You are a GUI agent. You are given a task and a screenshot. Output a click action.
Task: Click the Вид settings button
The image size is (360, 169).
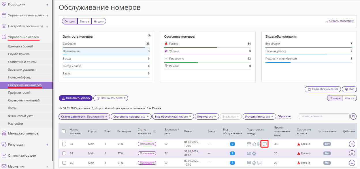[349, 89]
